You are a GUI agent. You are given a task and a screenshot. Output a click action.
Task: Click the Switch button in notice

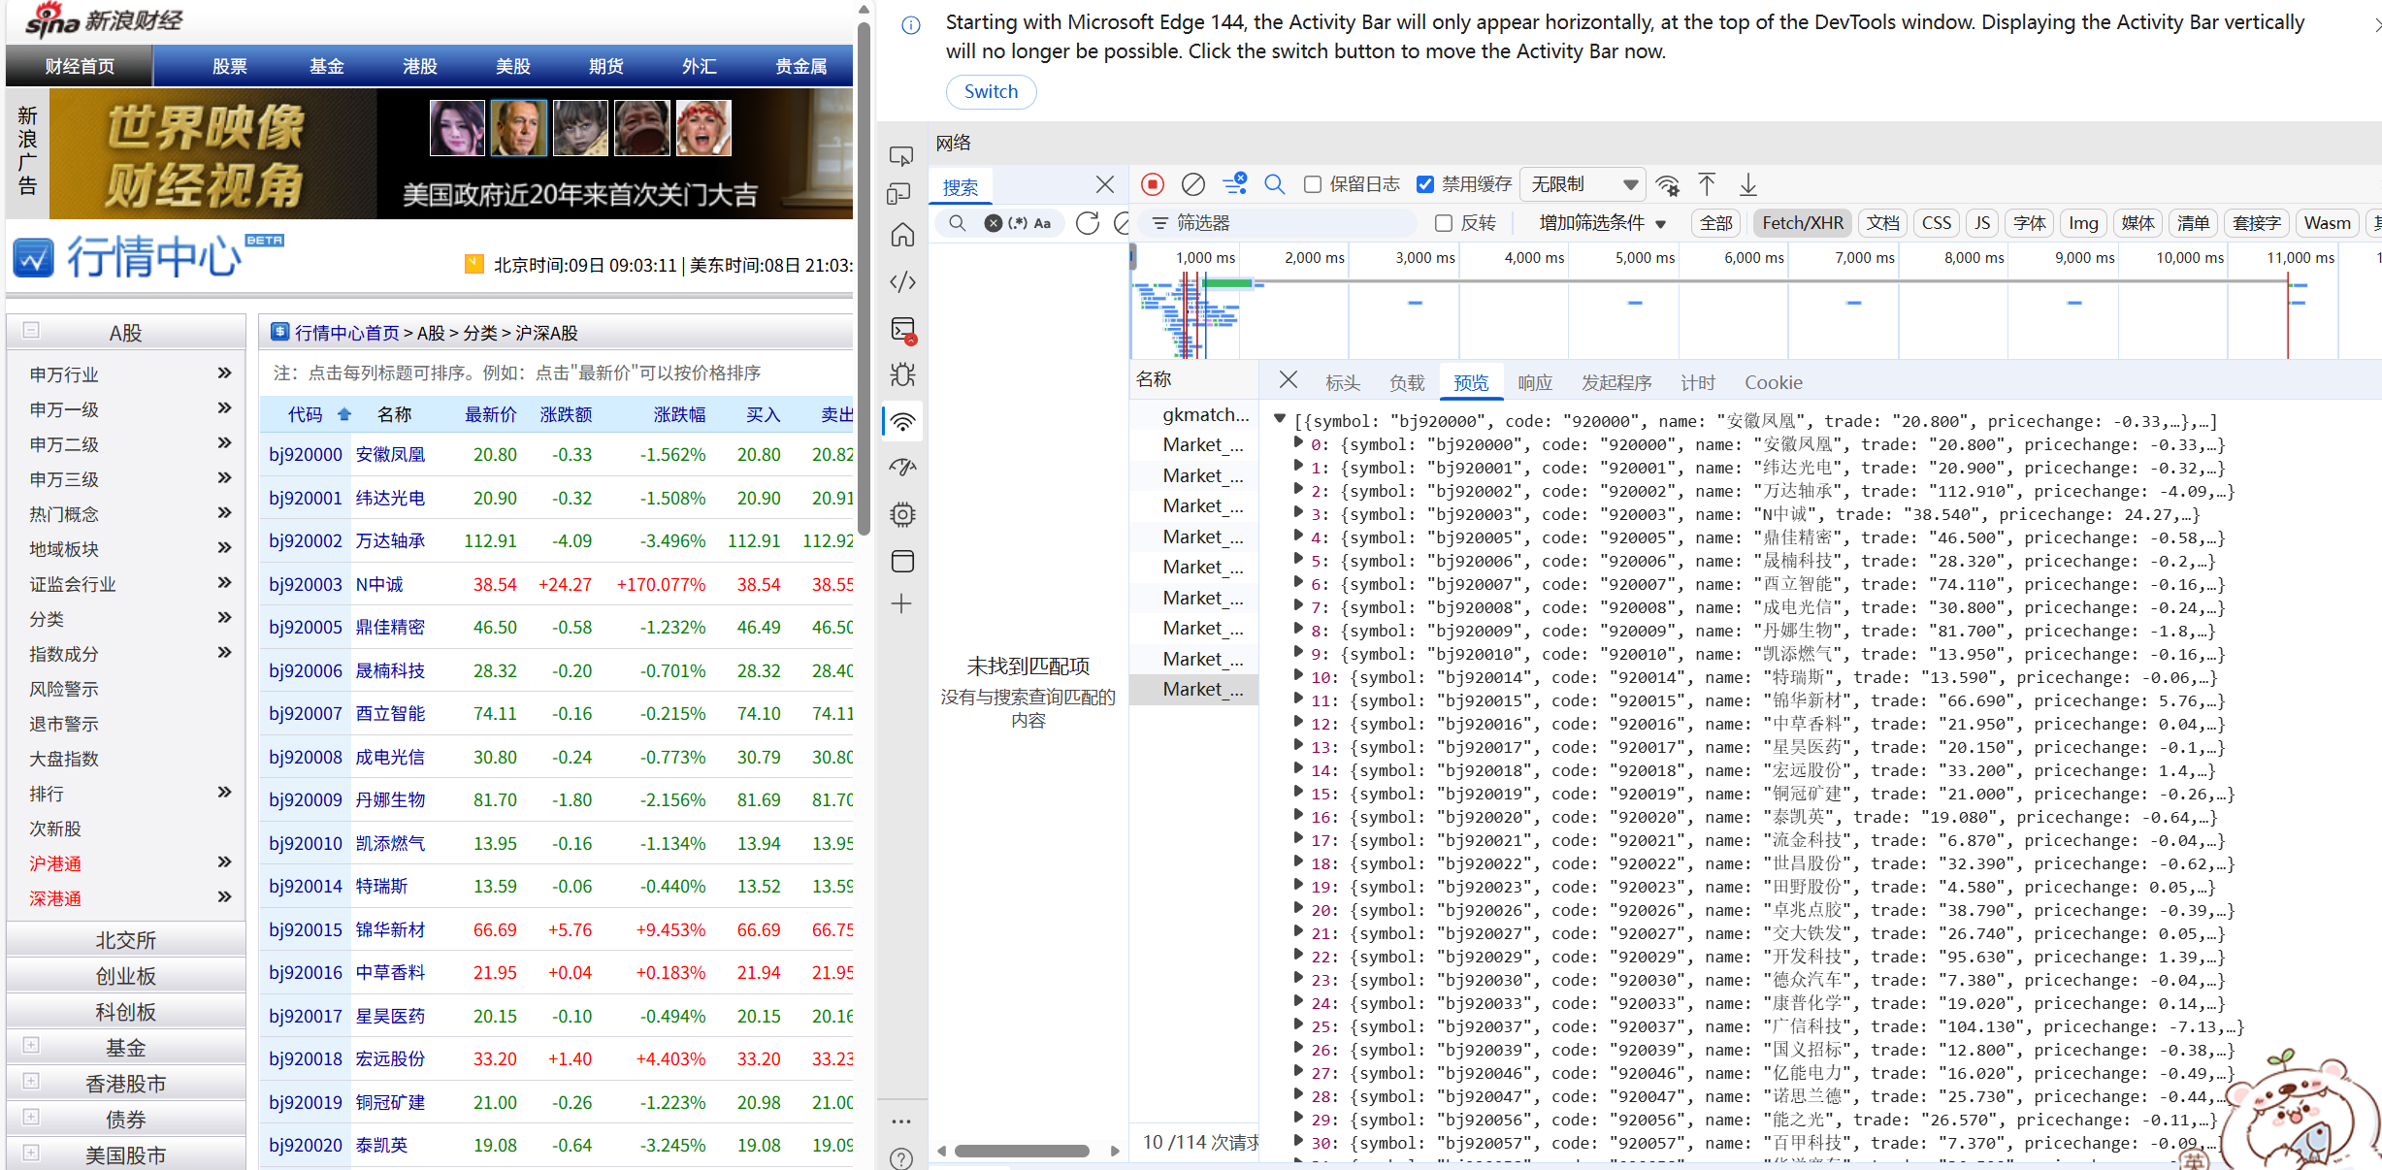coord(991,91)
